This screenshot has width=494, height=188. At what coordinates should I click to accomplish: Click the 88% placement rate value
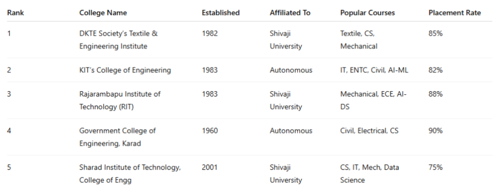pyautogui.click(x=436, y=94)
